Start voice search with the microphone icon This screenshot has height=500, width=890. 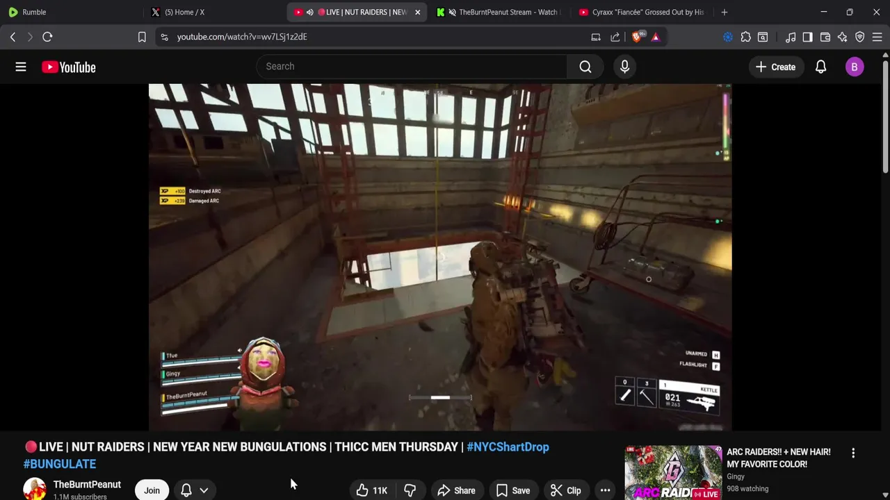pyautogui.click(x=624, y=67)
